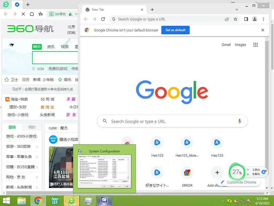The height and width of the screenshot is (206, 274).
Task: Open new tab in 360 browser
Action: [28, 5]
